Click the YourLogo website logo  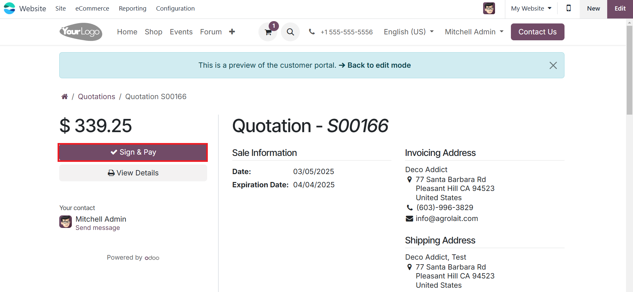(81, 32)
